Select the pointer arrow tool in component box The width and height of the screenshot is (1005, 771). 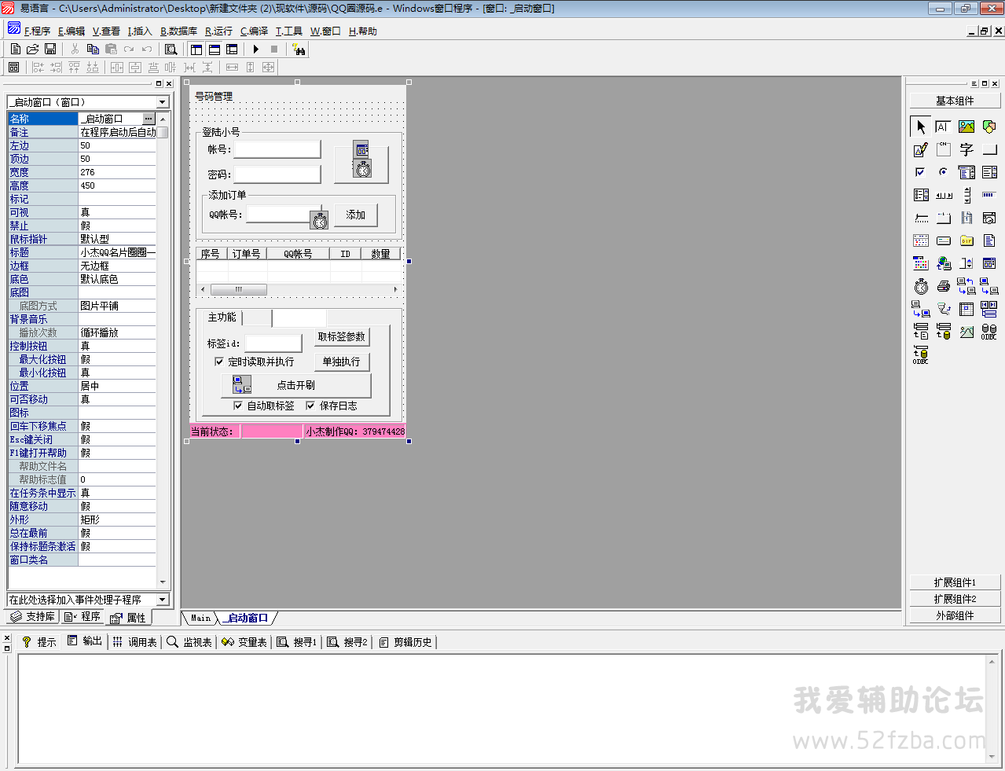pyautogui.click(x=921, y=127)
